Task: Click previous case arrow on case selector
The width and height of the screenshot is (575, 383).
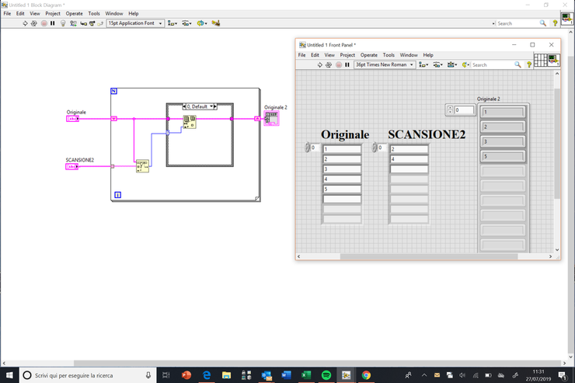Action: click(184, 106)
